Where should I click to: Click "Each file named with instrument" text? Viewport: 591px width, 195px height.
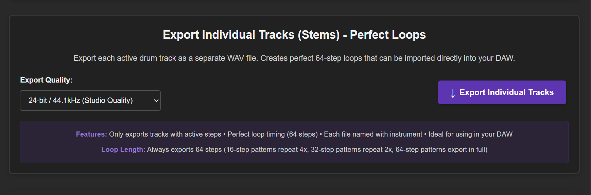(373, 134)
